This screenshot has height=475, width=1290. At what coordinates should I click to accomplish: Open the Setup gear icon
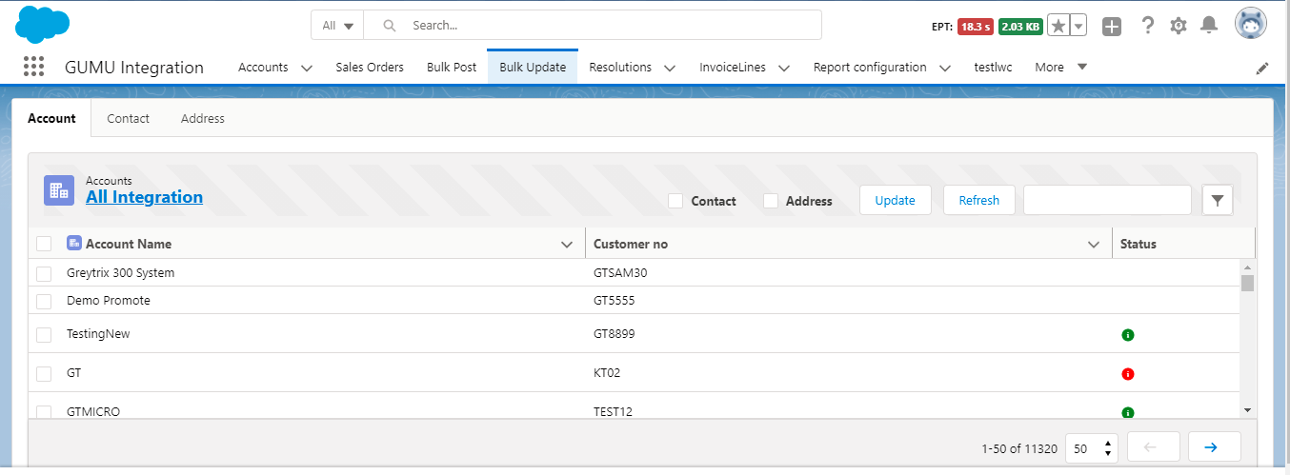click(1179, 26)
